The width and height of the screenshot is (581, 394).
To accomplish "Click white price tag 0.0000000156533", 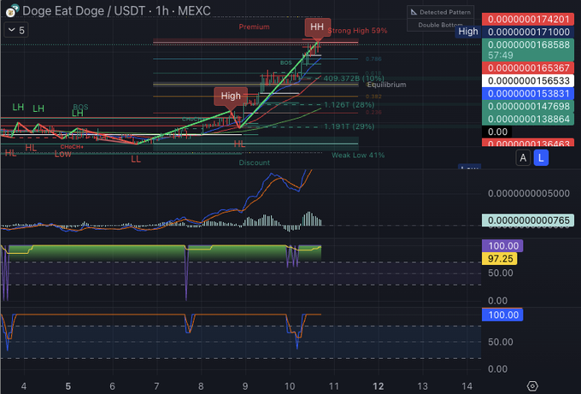I will point(528,81).
